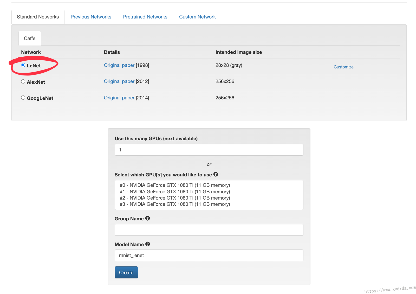The width and height of the screenshot is (416, 294).
Task: Open LeNet original paper link
Action: coord(119,65)
